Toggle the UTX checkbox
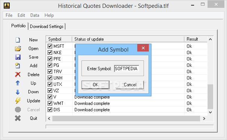Viewport: 227px width, 140px height. (x=50, y=84)
